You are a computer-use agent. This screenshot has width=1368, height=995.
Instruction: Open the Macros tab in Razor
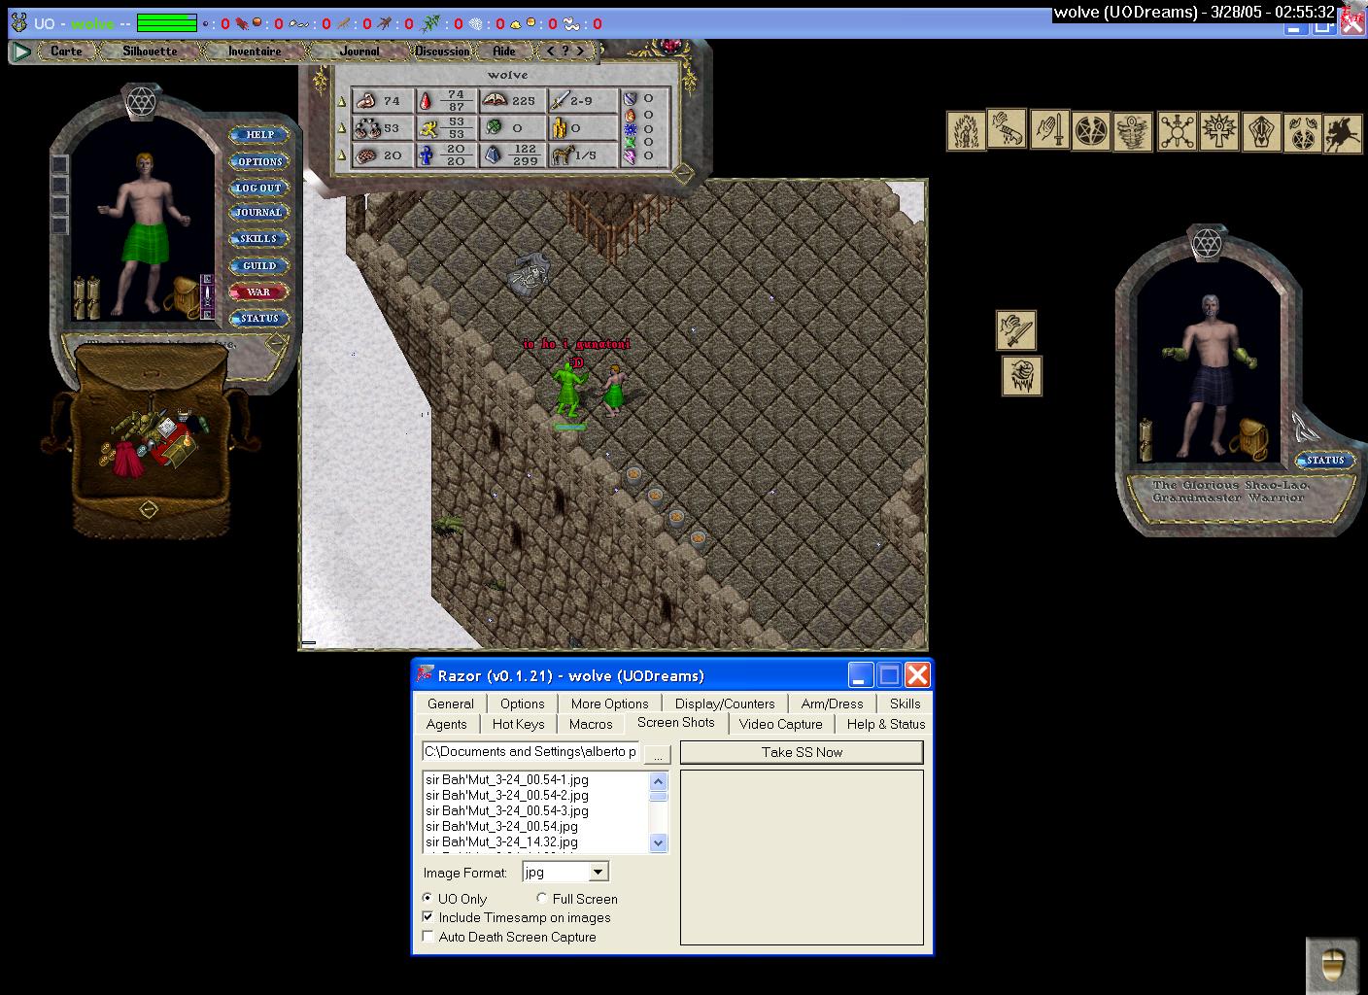591,724
